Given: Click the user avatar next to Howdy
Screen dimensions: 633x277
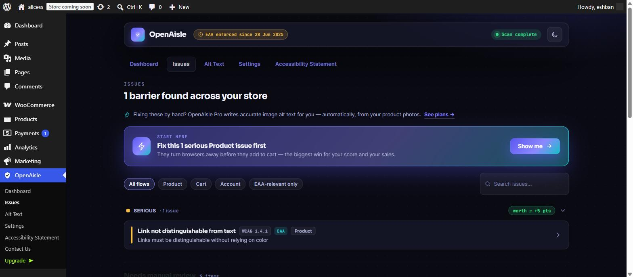Looking at the screenshot, I should (x=620, y=7).
